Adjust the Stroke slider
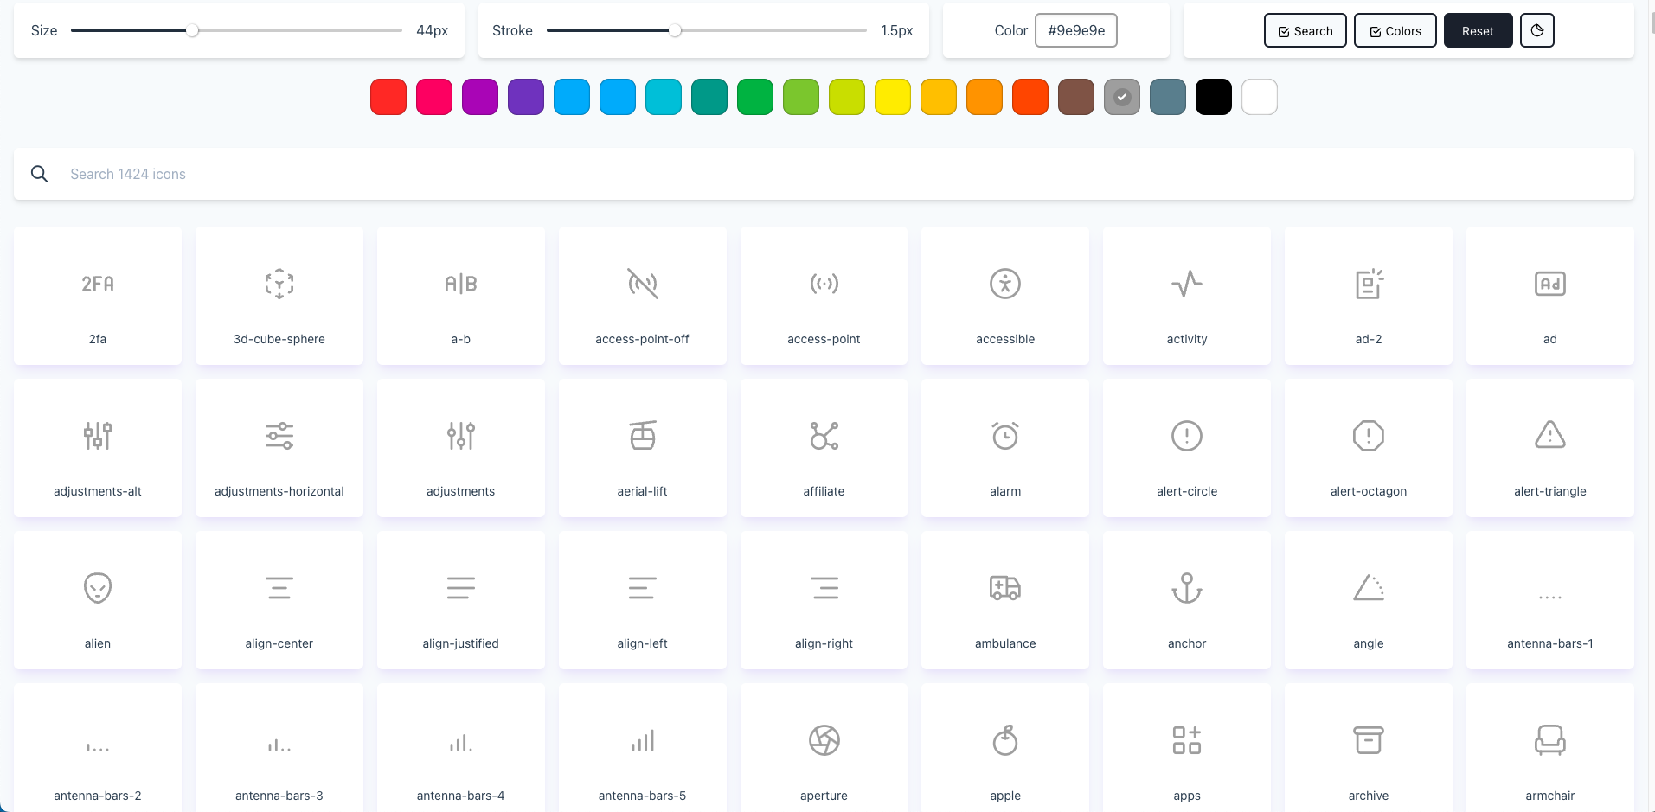 [x=707, y=30]
